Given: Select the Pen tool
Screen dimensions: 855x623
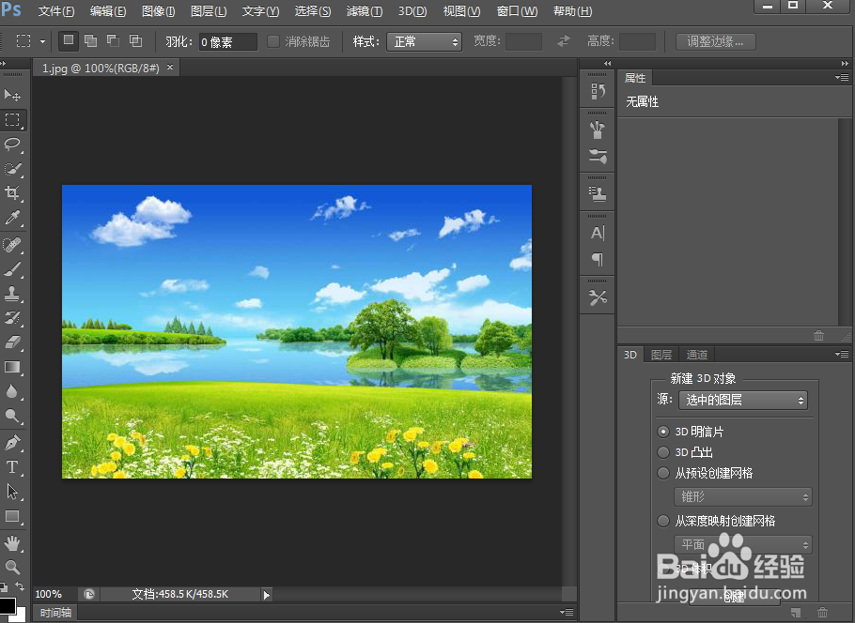Looking at the screenshot, I should (x=12, y=442).
